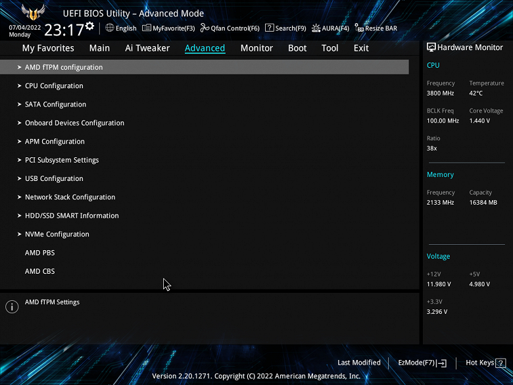Image resolution: width=513 pixels, height=385 pixels.
Task: Open CPU Configuration submenu
Action: point(54,86)
